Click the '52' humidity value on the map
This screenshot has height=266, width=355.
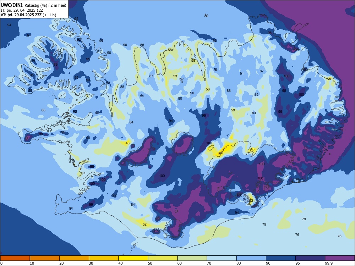point(144,225)
